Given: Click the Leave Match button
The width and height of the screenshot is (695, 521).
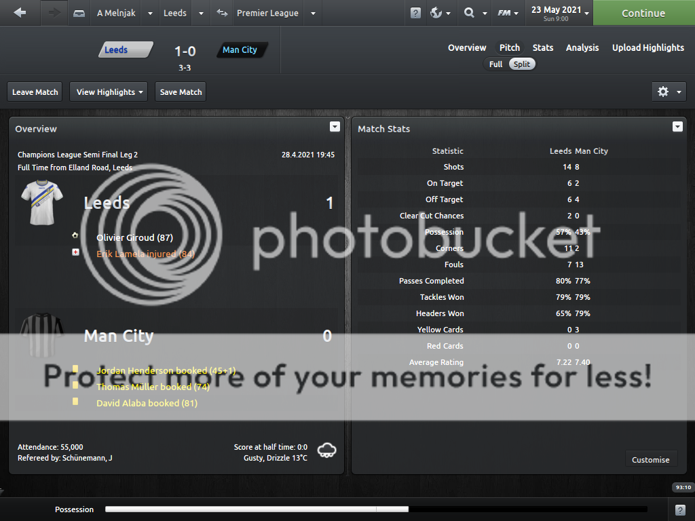Looking at the screenshot, I should (x=35, y=92).
